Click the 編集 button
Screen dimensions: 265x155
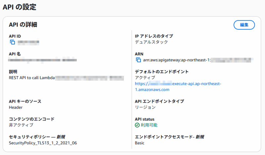[x=244, y=25]
